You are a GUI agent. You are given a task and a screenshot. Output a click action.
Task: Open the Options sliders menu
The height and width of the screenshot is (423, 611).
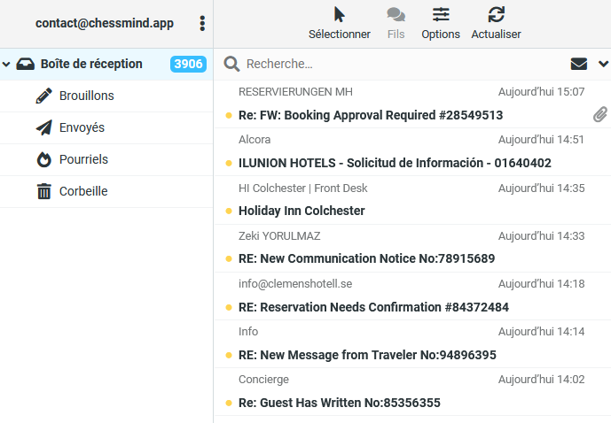point(441,23)
